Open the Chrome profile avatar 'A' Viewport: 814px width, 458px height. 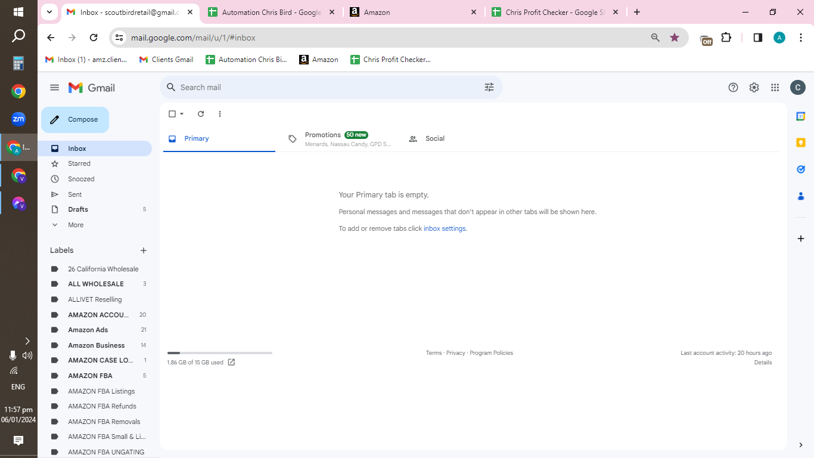tap(779, 38)
